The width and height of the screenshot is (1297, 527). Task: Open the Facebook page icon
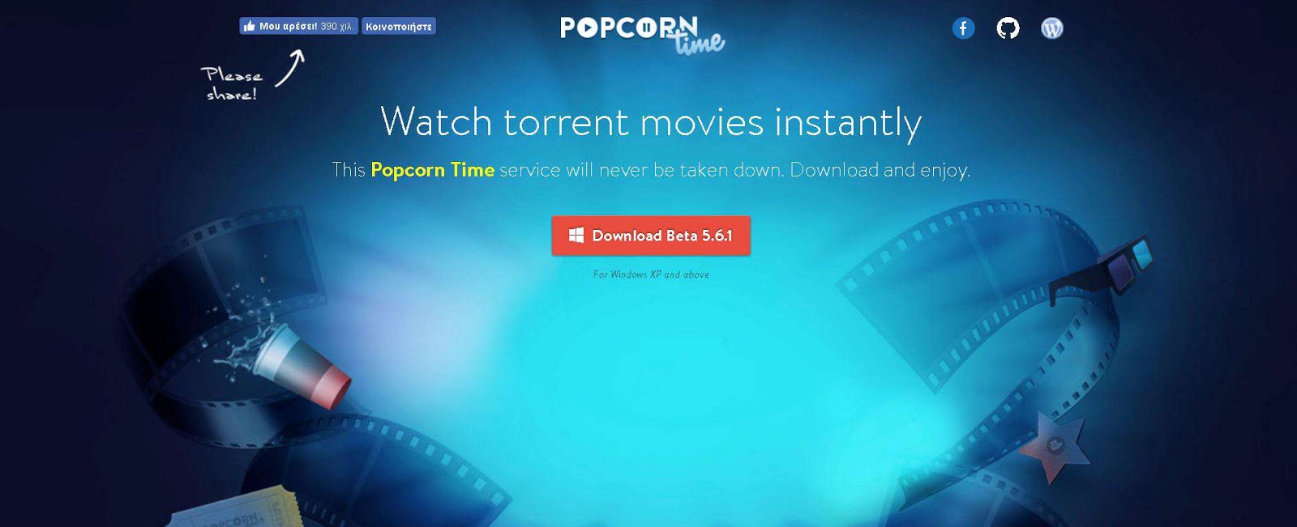(x=963, y=28)
